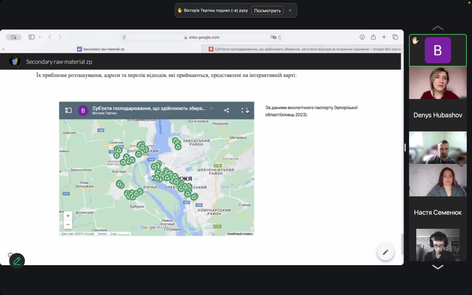The height and width of the screenshot is (295, 472).
Task: Switch to the Google Мої карти tab
Action: 304,49
